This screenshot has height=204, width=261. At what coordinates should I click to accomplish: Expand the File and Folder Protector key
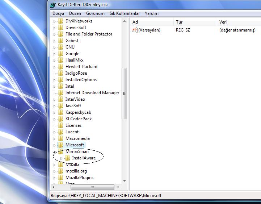tap(54, 34)
